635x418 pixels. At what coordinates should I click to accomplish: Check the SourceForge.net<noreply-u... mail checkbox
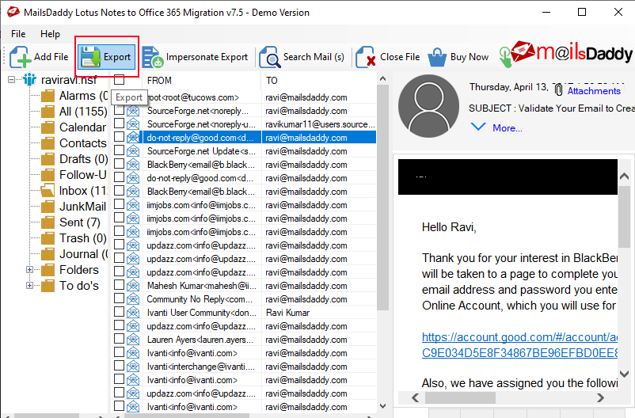119,123
